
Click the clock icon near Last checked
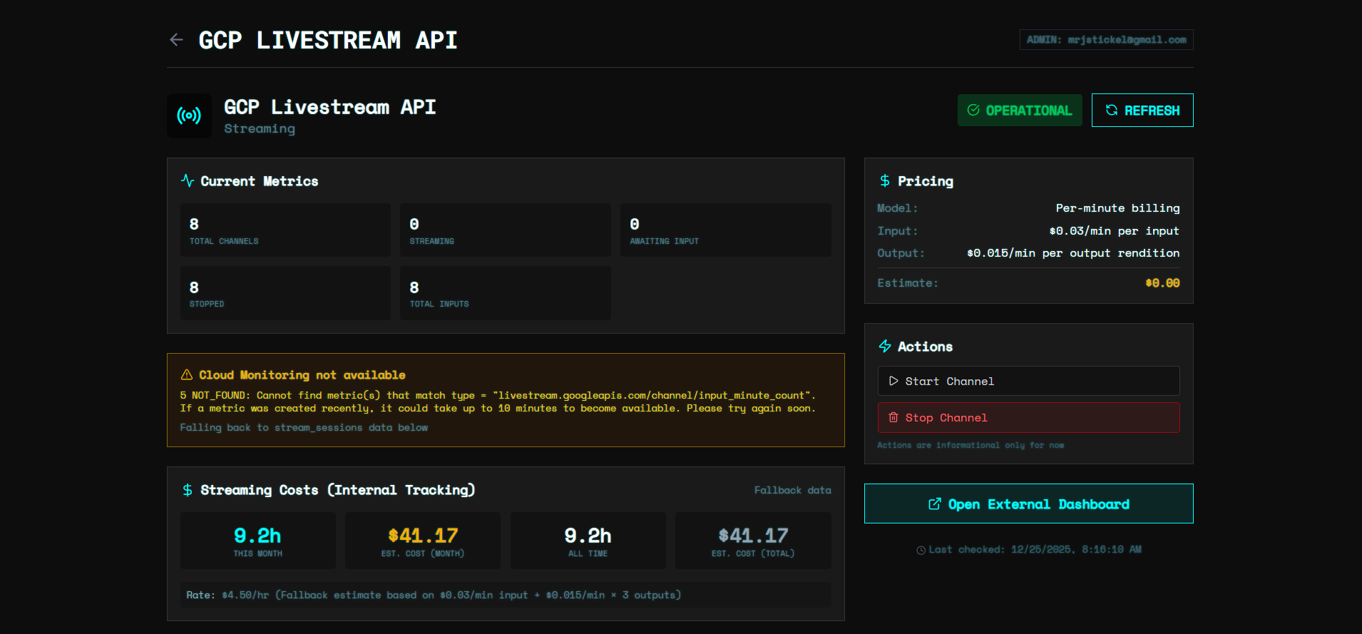click(x=921, y=550)
